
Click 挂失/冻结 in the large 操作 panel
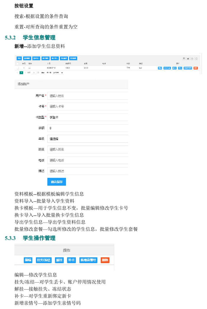tap(44, 260)
